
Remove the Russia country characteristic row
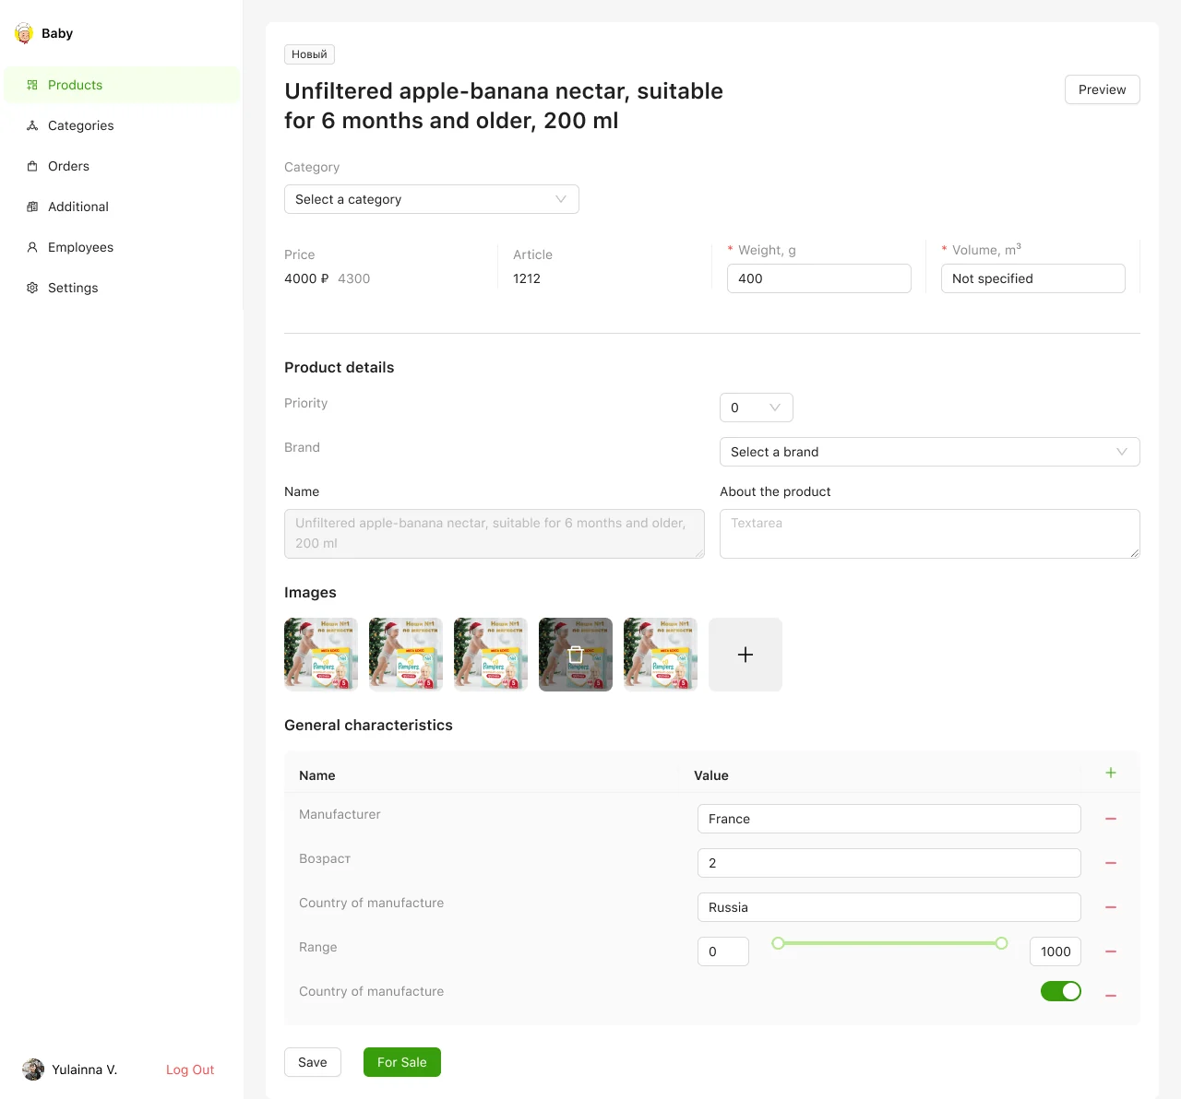click(1111, 907)
